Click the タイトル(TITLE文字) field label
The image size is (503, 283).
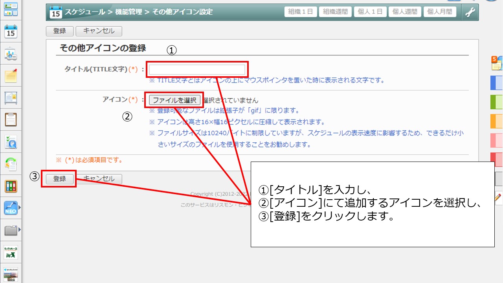(101, 69)
